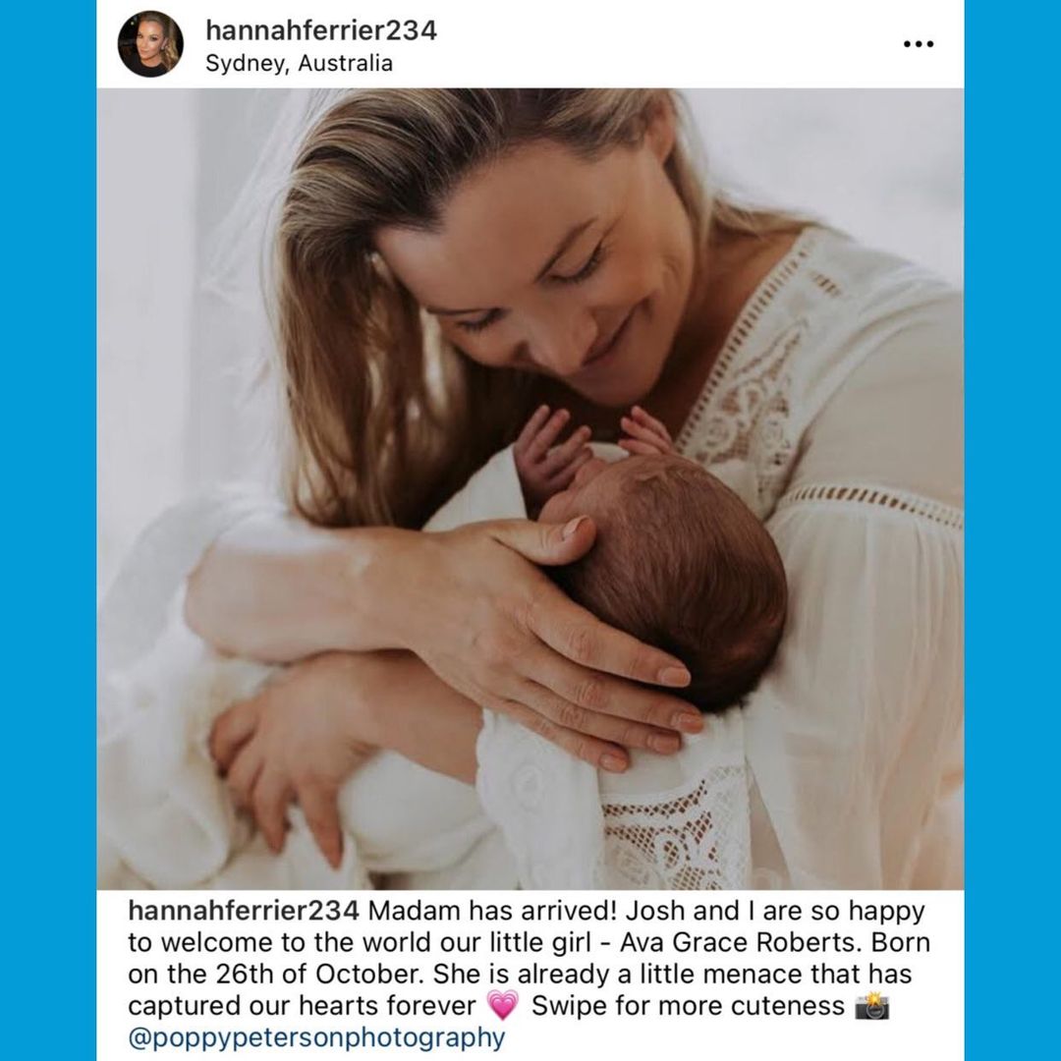Viewport: 1061px width, 1061px height.
Task: Tap the pink sparkling heart emoji
Action: point(502,1005)
